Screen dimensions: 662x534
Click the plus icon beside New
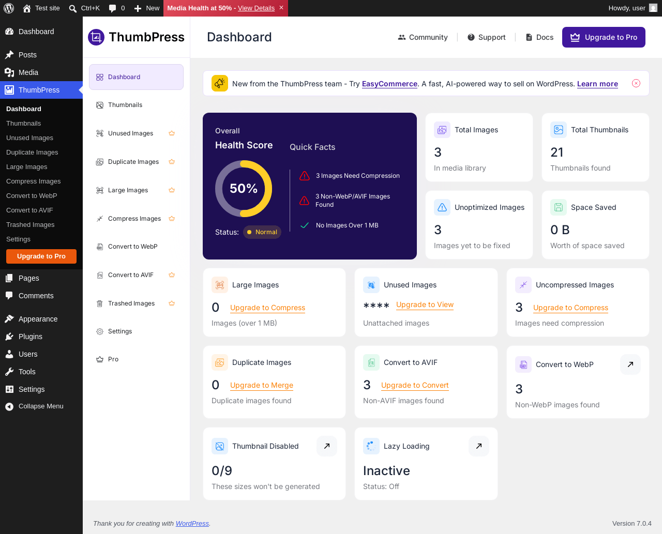click(138, 8)
